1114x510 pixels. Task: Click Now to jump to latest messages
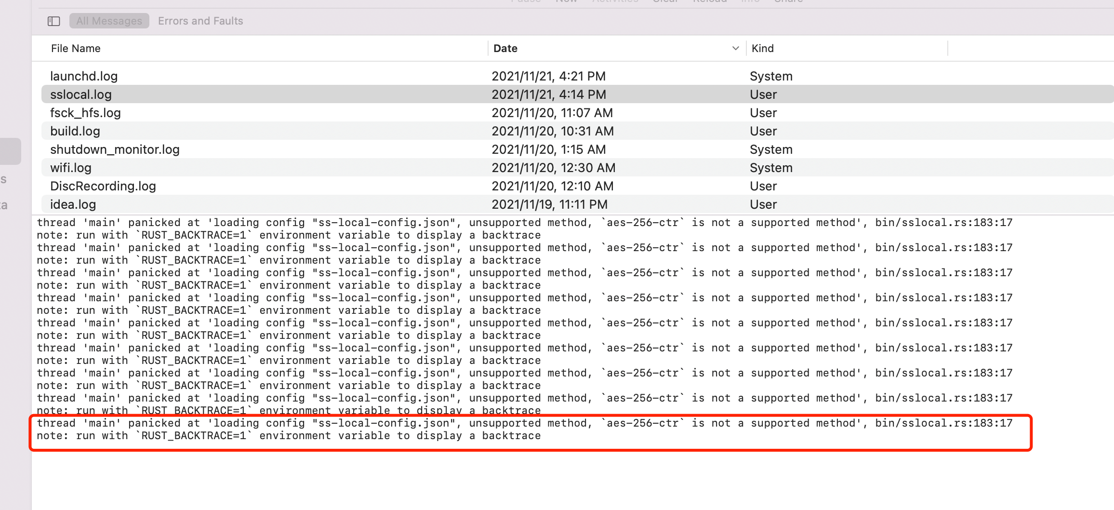coord(566,2)
